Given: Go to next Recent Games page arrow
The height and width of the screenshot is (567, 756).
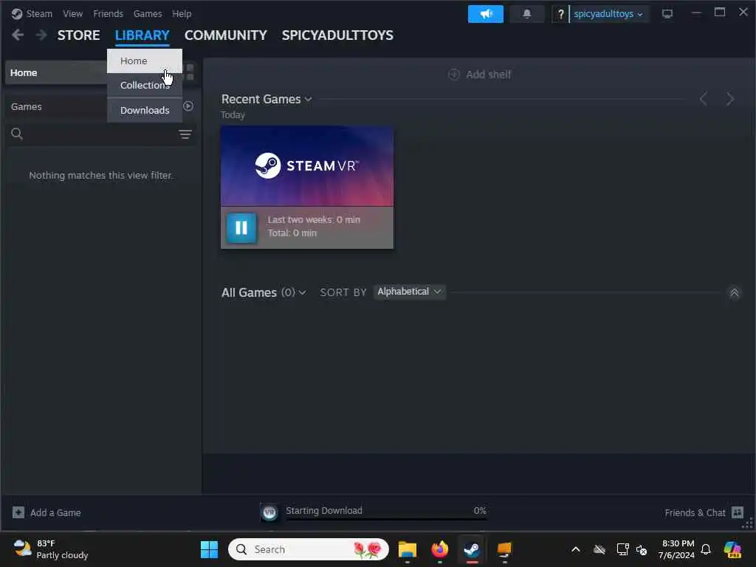Looking at the screenshot, I should click(x=730, y=99).
